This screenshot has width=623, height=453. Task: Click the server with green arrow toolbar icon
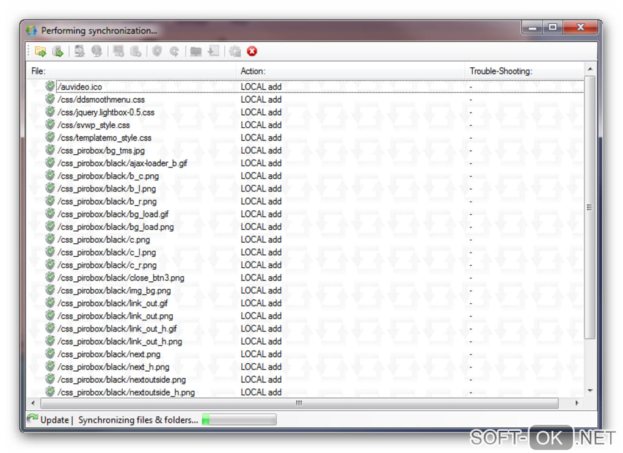58,51
